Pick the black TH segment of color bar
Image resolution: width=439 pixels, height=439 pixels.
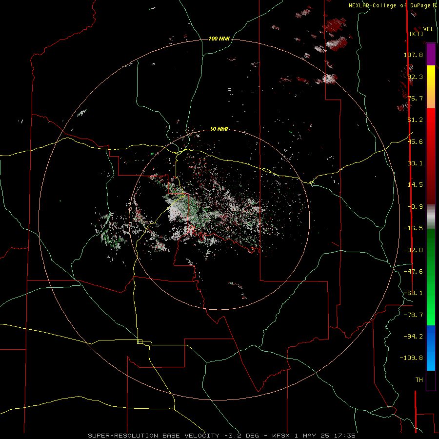(x=431, y=380)
